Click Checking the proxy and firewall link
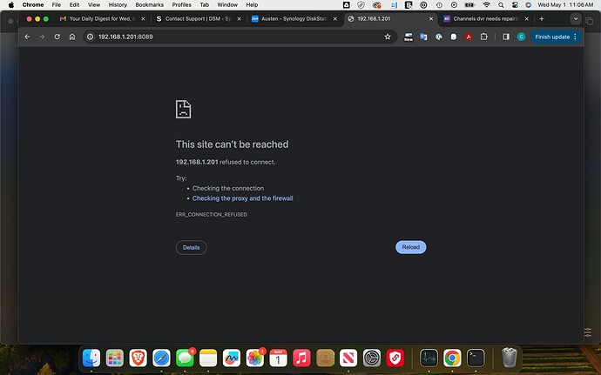601x375 pixels. pos(242,198)
